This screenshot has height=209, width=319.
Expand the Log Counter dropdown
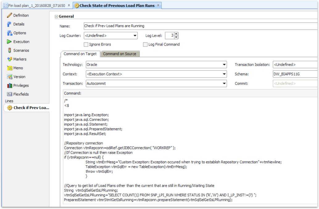(x=135, y=36)
